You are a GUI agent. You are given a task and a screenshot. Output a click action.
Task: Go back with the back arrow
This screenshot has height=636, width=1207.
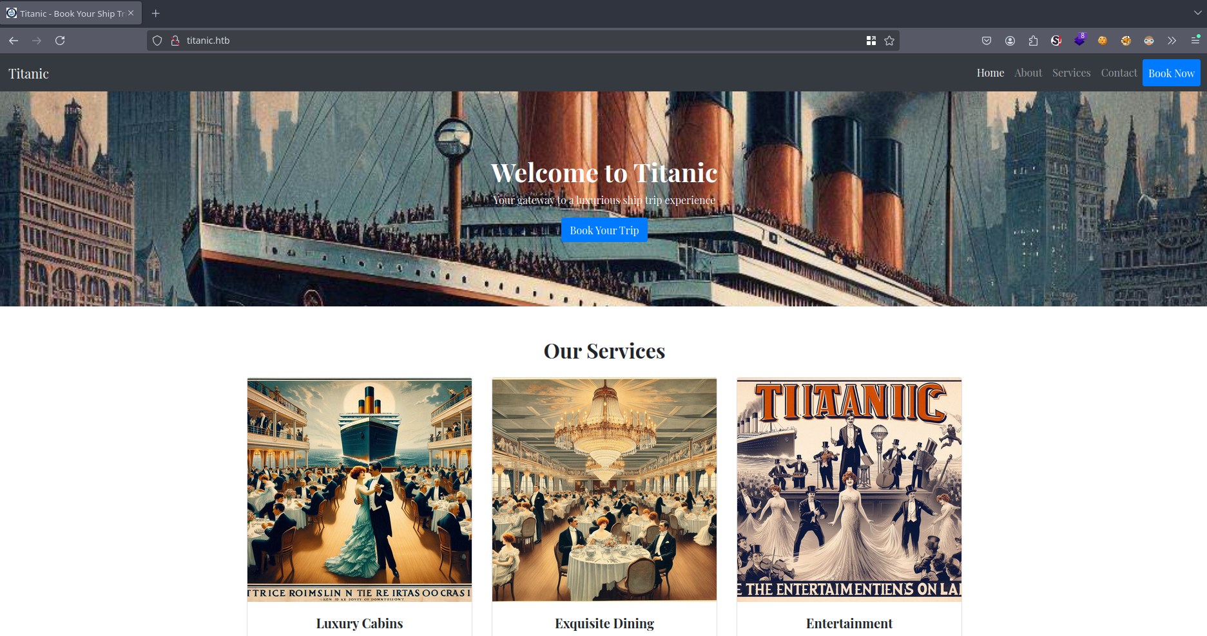[14, 41]
